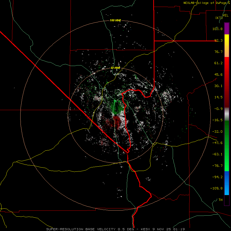Click the yellow-orange color bar segment

click(x=227, y=46)
